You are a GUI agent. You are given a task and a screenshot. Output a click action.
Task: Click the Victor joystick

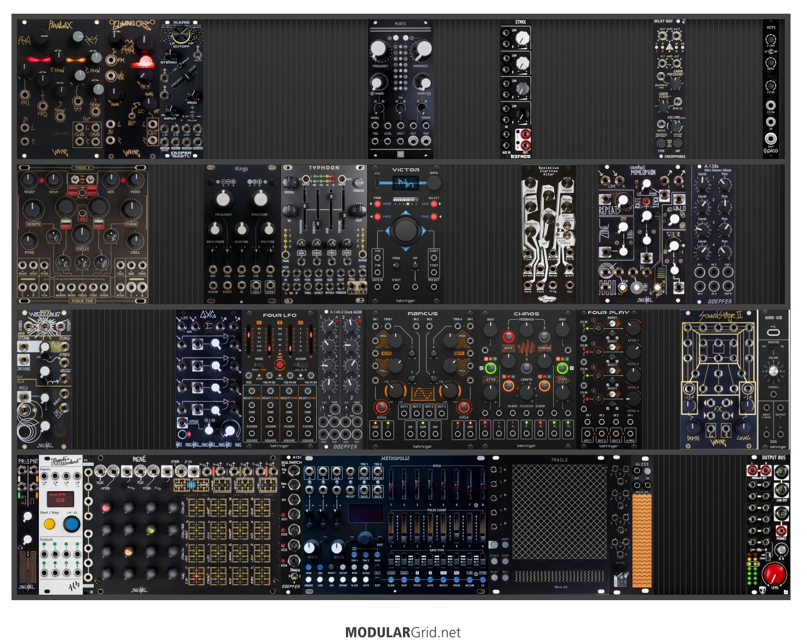coord(406,229)
